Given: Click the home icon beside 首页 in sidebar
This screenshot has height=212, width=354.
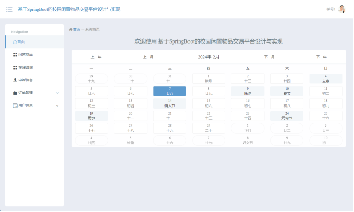Looking at the screenshot, I should coord(15,42).
